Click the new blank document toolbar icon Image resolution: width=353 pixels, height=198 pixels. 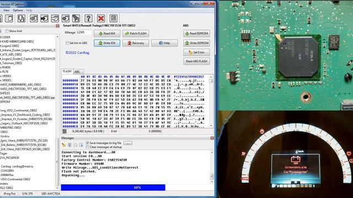9,18
